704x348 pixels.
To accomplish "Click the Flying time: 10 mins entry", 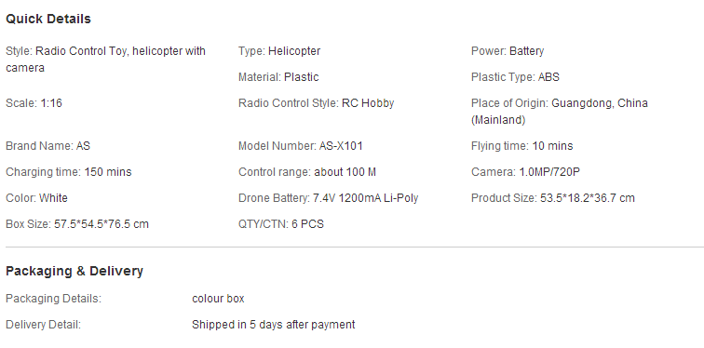I will (x=521, y=146).
